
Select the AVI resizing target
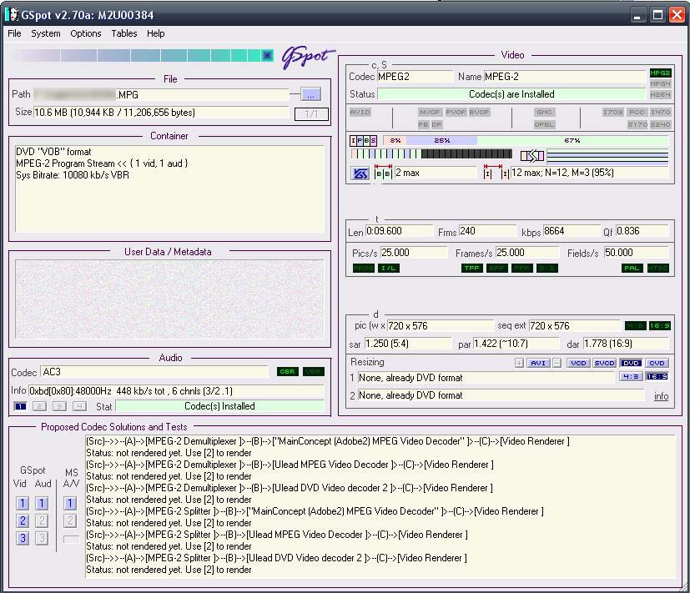[x=538, y=363]
